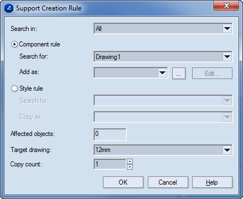Click the OK button

click(123, 182)
